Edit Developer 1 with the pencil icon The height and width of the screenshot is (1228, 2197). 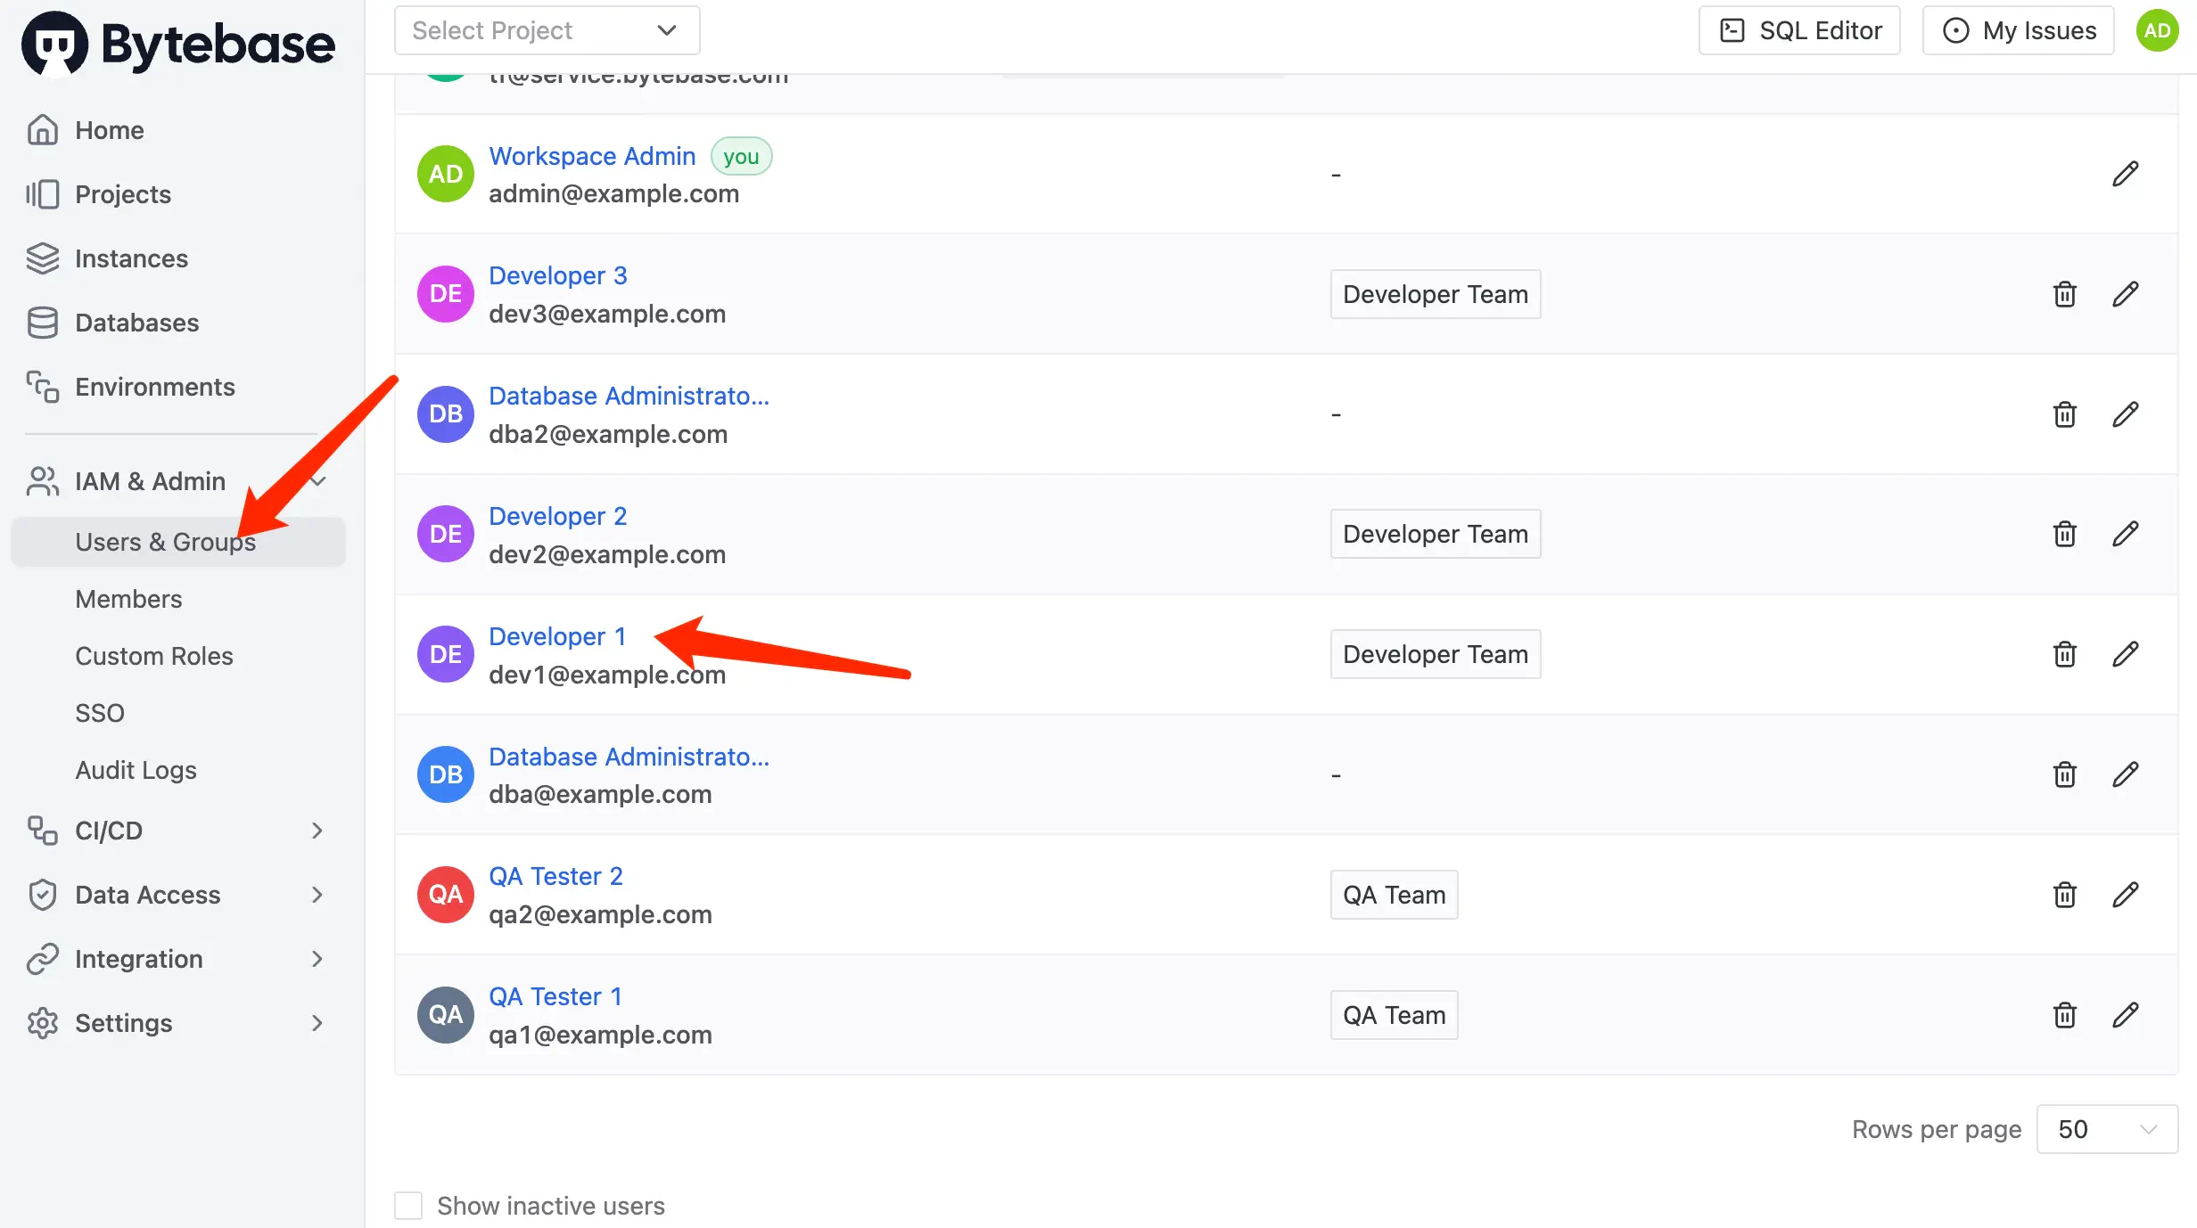coord(2125,654)
